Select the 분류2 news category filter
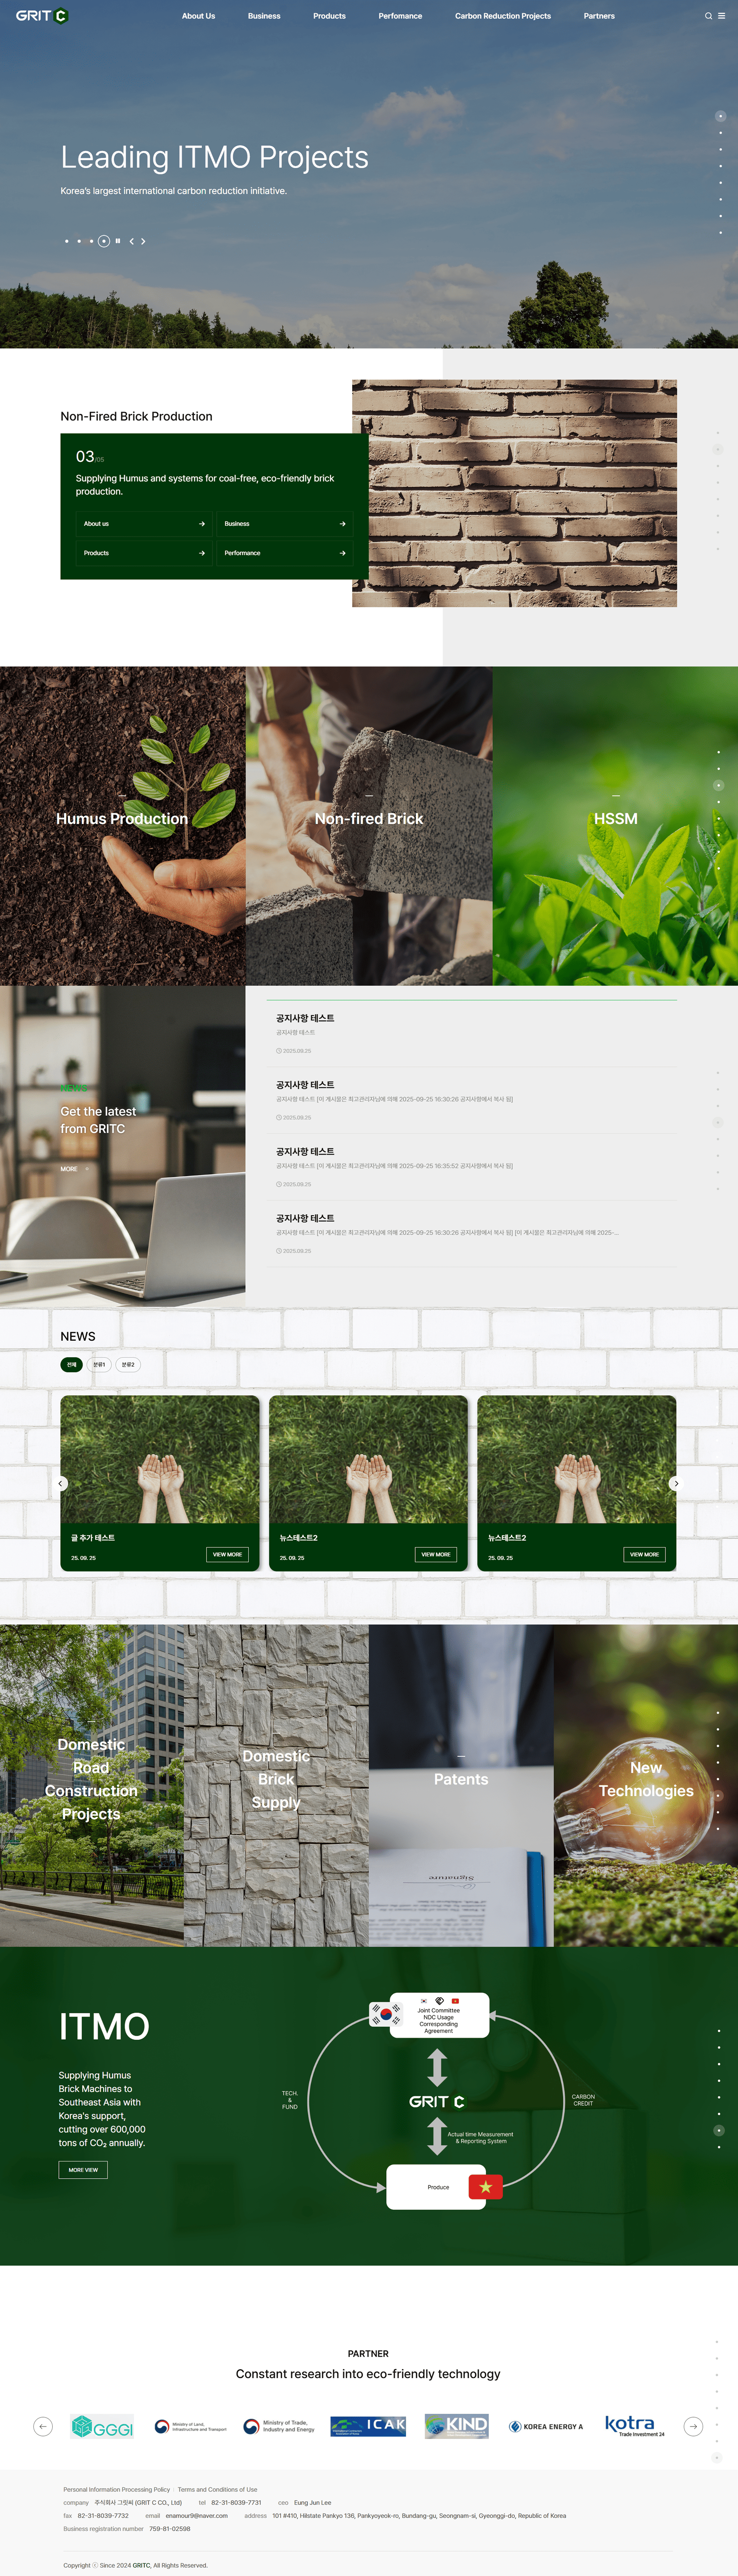 click(x=128, y=1364)
